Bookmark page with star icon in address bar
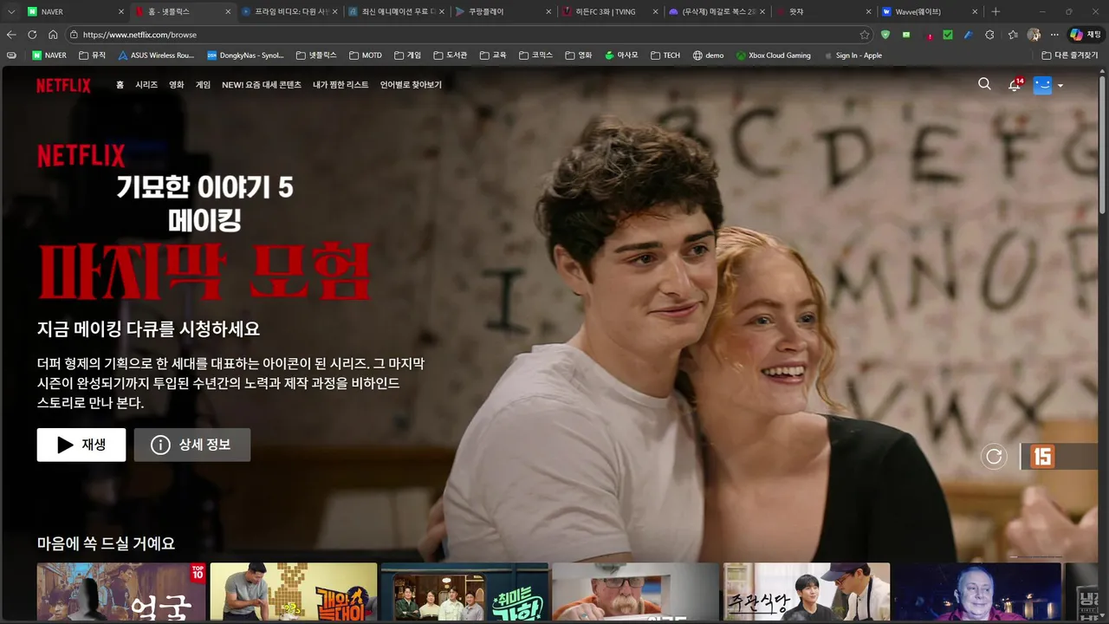1109x624 pixels. coord(864,35)
